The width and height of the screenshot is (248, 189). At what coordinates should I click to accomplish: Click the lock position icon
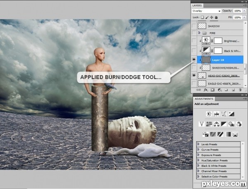pyautogui.click(x=212, y=17)
